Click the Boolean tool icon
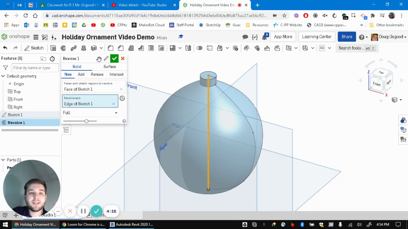The height and width of the screenshot is (229, 408). click(199, 48)
